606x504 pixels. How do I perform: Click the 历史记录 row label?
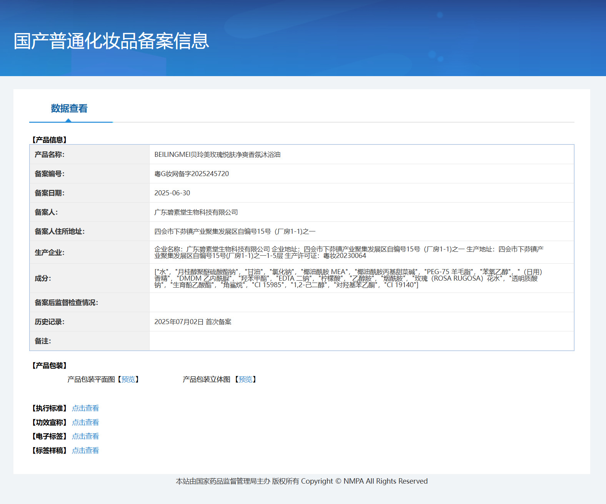[x=50, y=322]
